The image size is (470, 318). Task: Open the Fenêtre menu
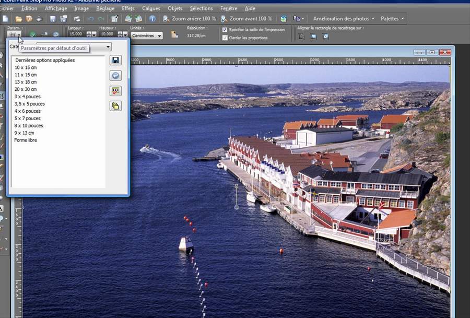point(229,8)
